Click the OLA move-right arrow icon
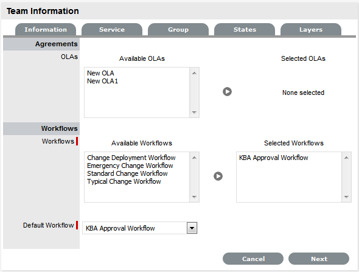Image resolution: width=359 pixels, height=272 pixels. coord(227,92)
